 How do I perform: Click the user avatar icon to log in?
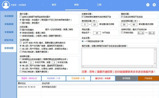(6, 5)
